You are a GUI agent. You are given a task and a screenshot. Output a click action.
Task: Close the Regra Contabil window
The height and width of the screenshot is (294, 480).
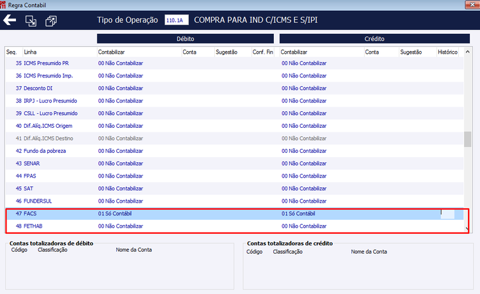tap(472, 4)
